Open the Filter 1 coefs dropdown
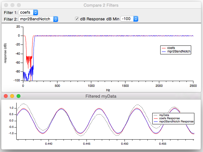 (28, 12)
